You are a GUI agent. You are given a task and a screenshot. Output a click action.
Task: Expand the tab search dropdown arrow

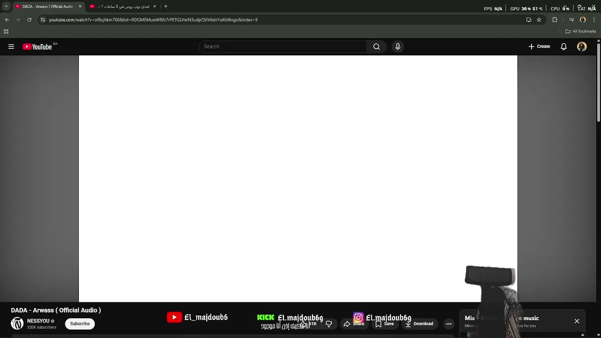coord(6,7)
